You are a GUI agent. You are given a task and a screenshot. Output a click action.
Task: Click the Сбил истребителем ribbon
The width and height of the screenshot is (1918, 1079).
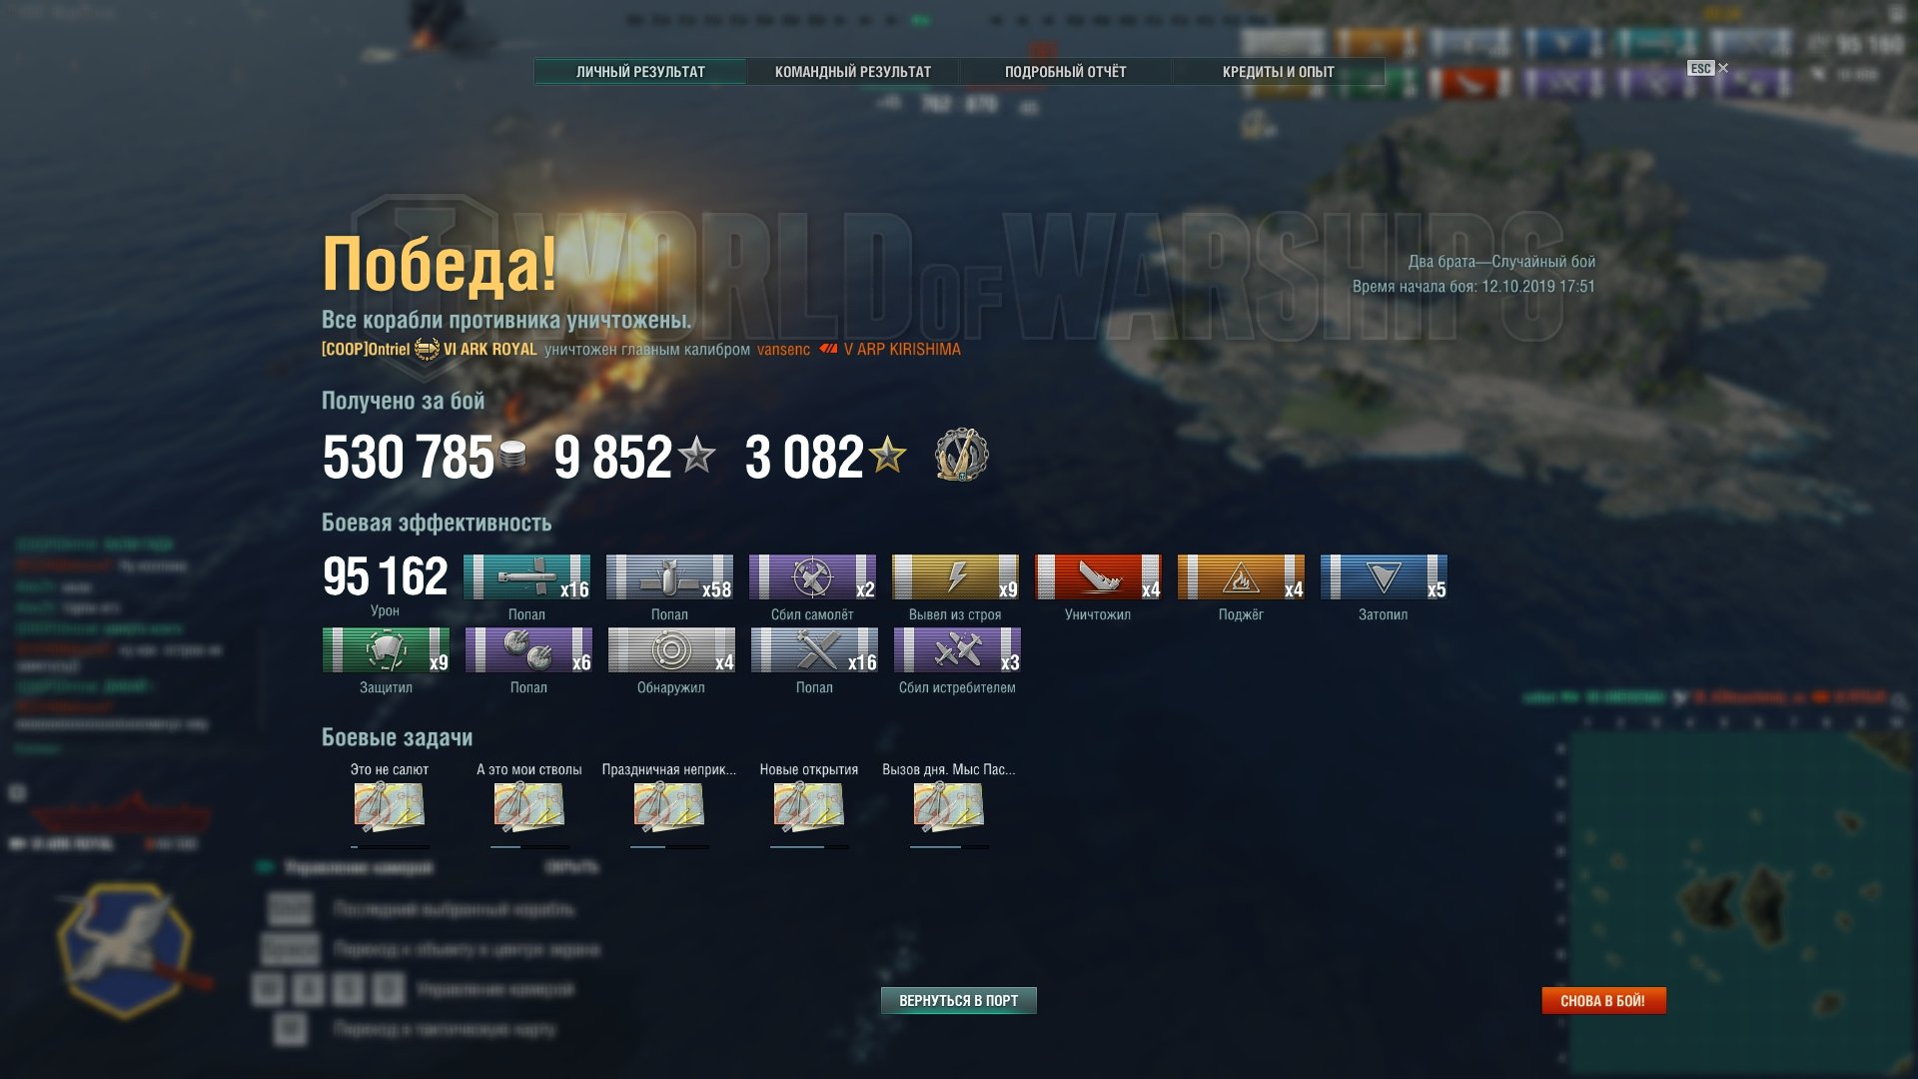(957, 650)
